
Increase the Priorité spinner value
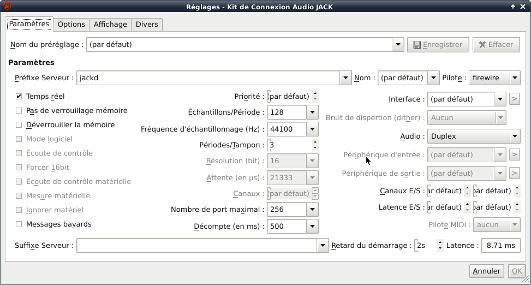point(315,93)
